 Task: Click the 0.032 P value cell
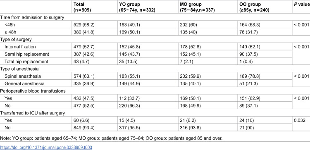[300, 120]
